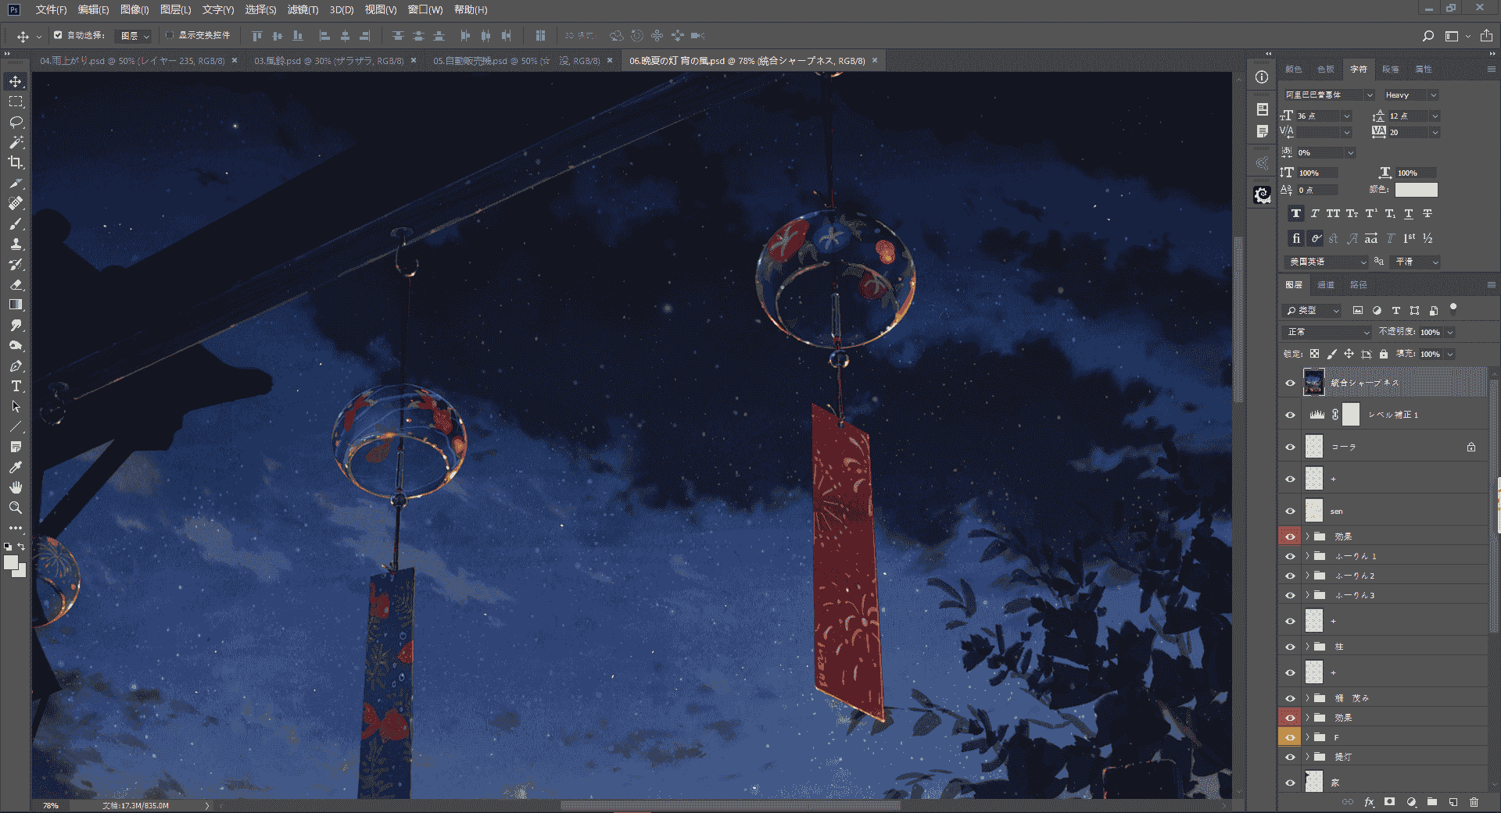Hide the レベル補正 1 adjustment layer

pos(1290,415)
